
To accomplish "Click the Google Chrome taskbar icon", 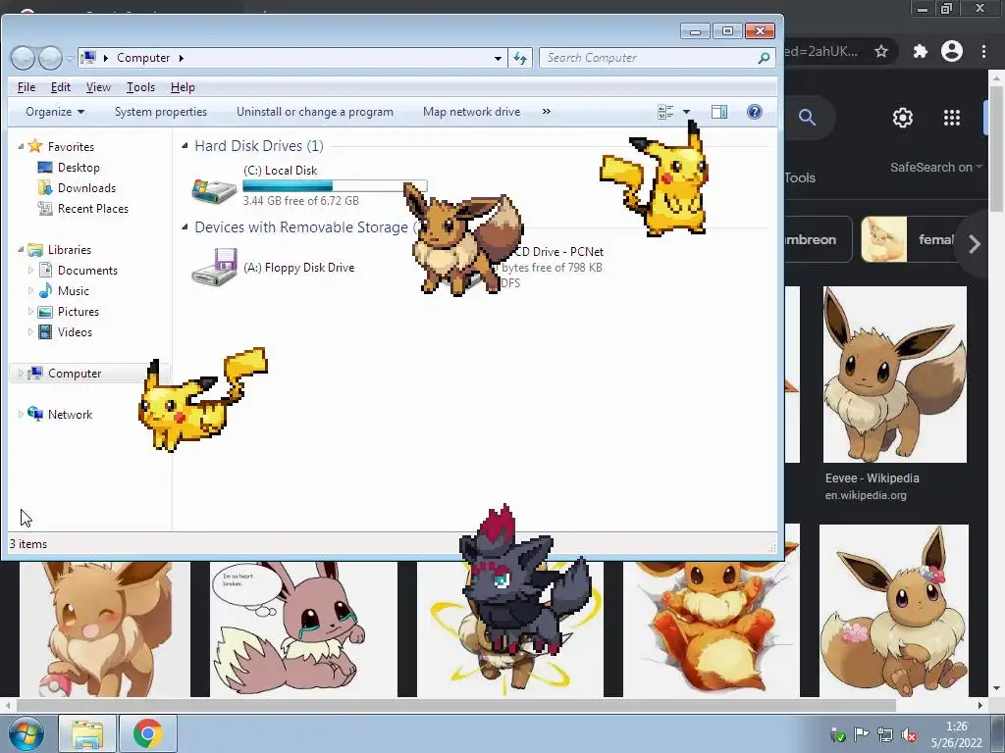I will 147,733.
